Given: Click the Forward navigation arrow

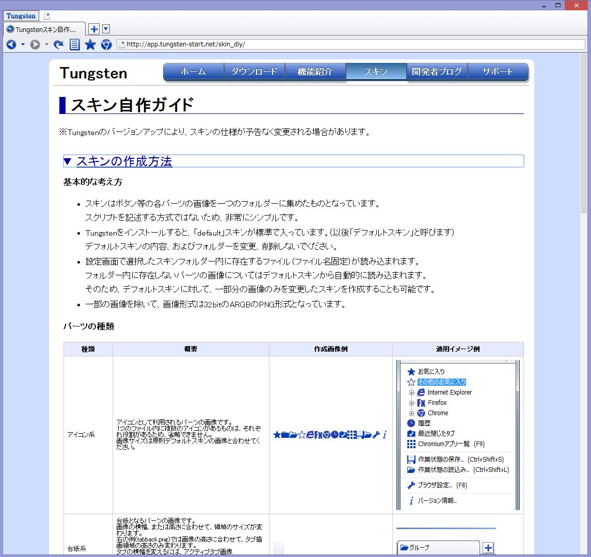Looking at the screenshot, I should click(35, 44).
